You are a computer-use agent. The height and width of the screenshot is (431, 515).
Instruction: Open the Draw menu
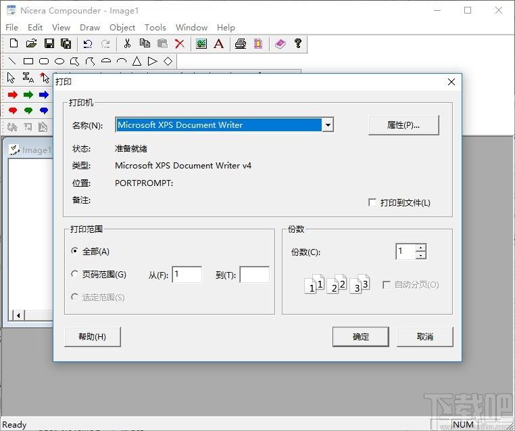(x=90, y=27)
